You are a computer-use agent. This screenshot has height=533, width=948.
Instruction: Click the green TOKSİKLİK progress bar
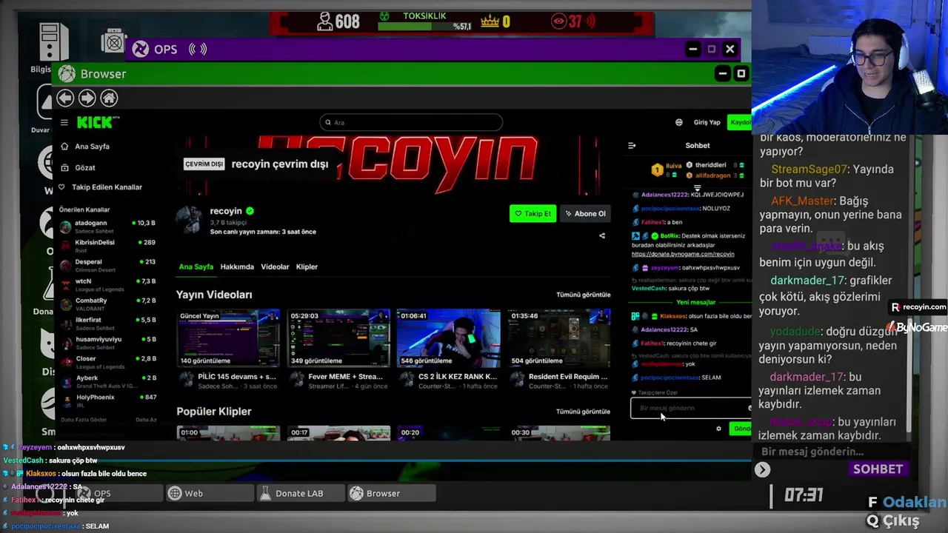tap(425, 27)
